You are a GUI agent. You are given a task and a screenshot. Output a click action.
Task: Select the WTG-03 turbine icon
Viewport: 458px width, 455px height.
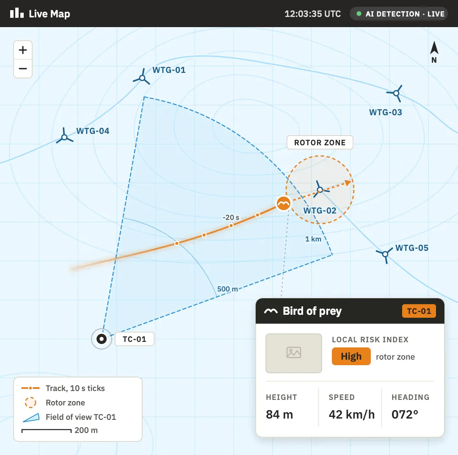click(396, 93)
